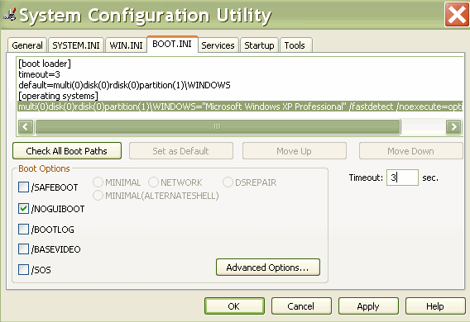Click inside the Timeout seconds field
470x322 pixels.
click(x=402, y=178)
